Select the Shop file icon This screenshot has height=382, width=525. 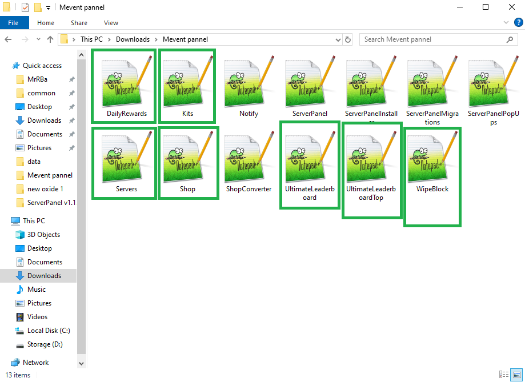pyautogui.click(x=187, y=157)
